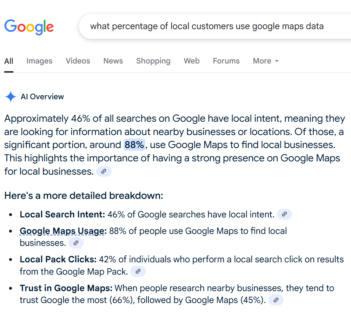
Task: Open the News results tab
Action: pos(113,61)
